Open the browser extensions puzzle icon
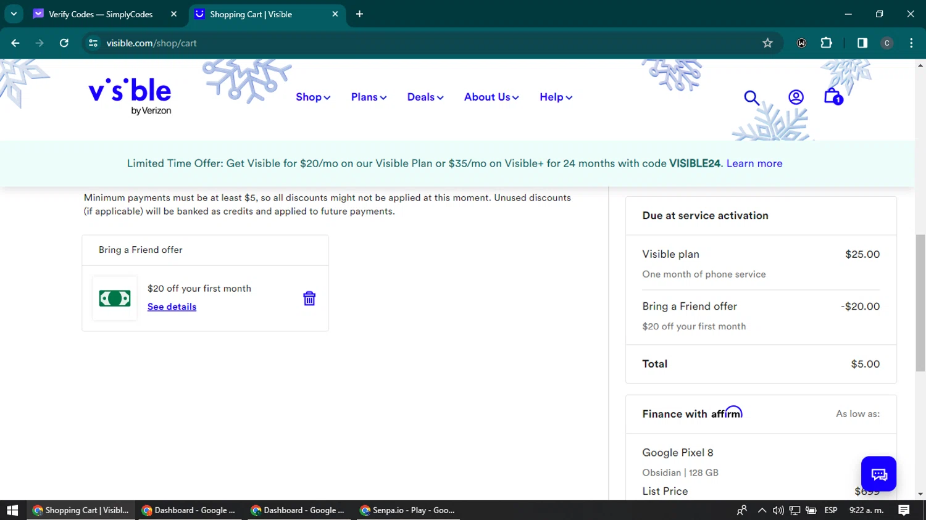This screenshot has height=520, width=926. [826, 43]
